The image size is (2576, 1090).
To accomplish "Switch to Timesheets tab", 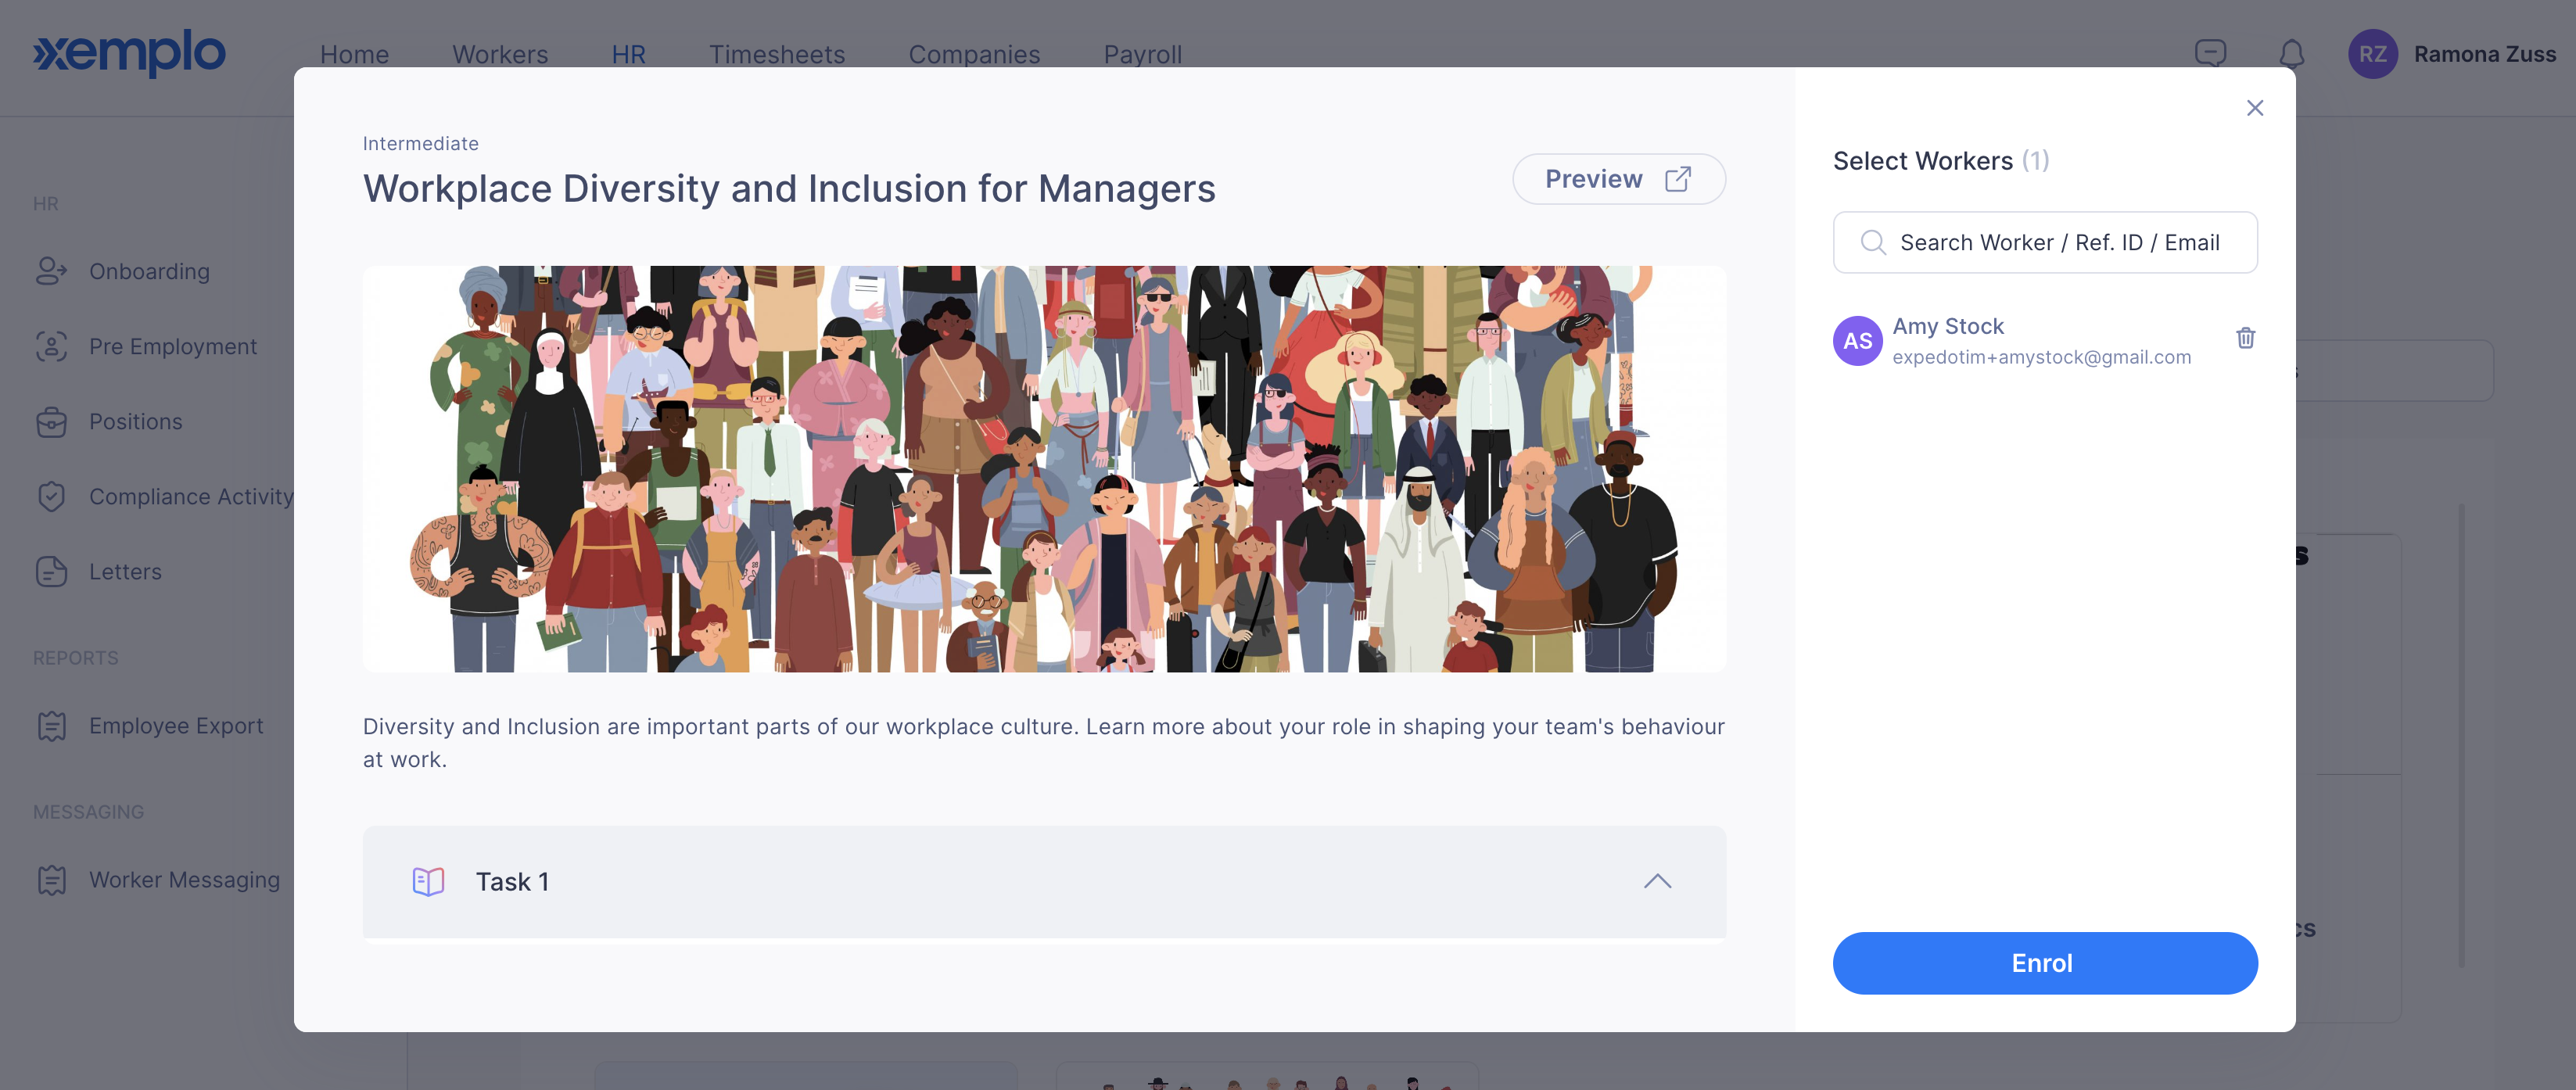I will tap(777, 54).
